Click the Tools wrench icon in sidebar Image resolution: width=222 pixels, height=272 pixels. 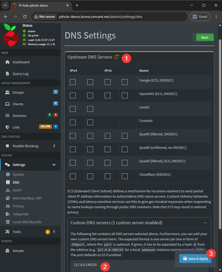pos(8,232)
